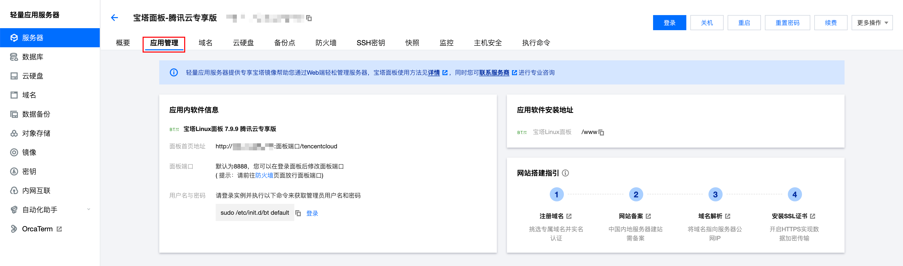The image size is (903, 266).
Task: Click info icon next to 网站搭建指引
Action: click(x=565, y=173)
